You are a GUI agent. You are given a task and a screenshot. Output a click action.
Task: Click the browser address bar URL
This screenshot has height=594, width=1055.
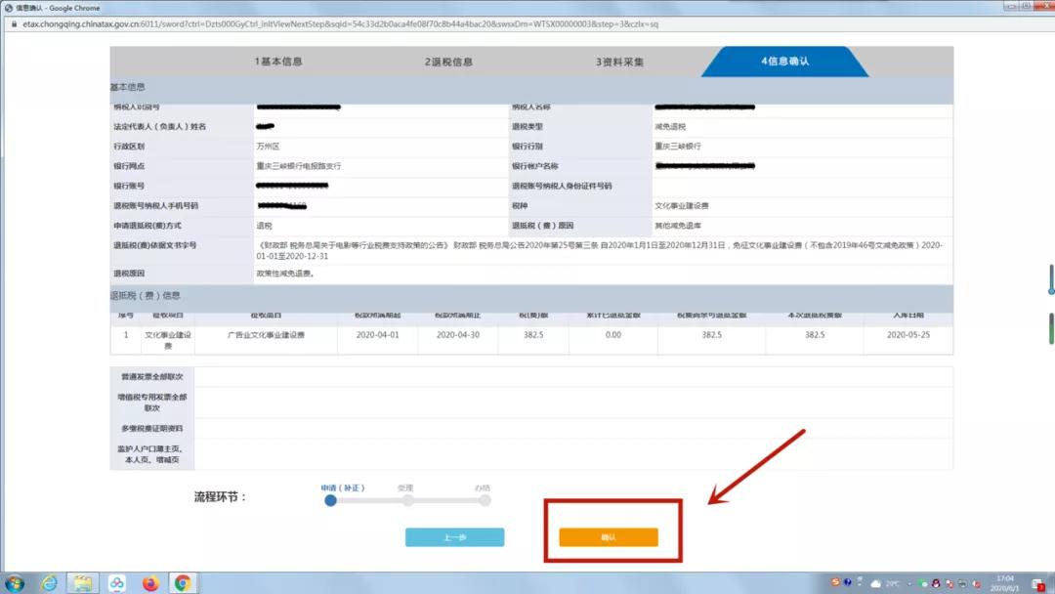coord(293,25)
